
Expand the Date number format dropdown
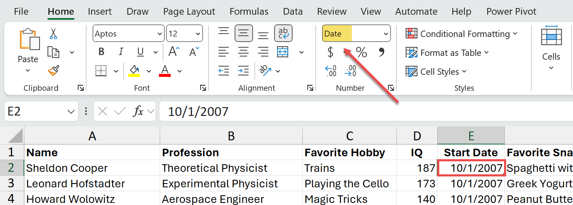[x=386, y=34]
